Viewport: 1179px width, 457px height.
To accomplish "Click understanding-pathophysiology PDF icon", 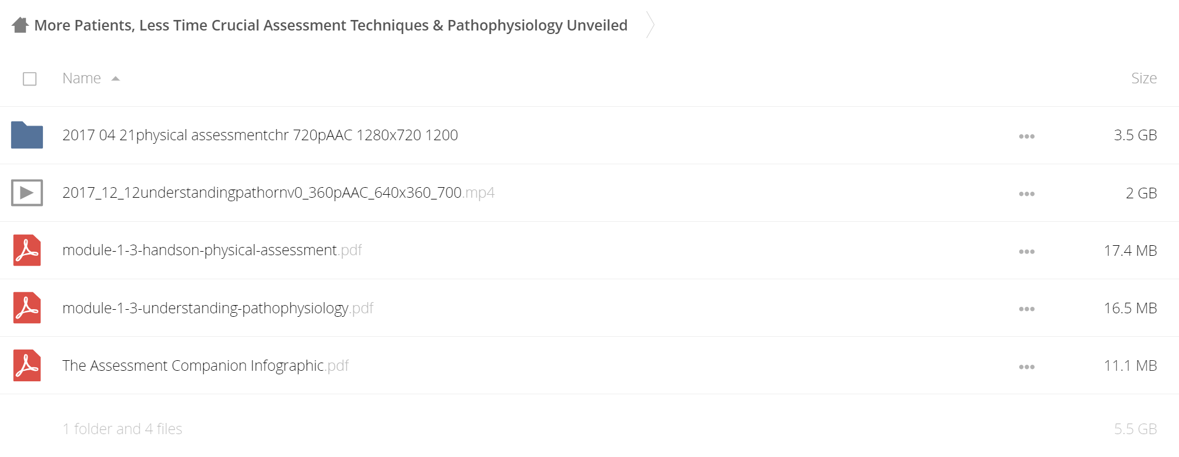I will 27,308.
